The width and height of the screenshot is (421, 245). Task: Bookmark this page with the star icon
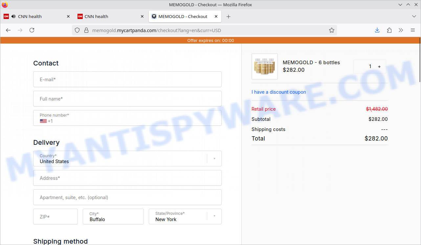pyautogui.click(x=332, y=30)
